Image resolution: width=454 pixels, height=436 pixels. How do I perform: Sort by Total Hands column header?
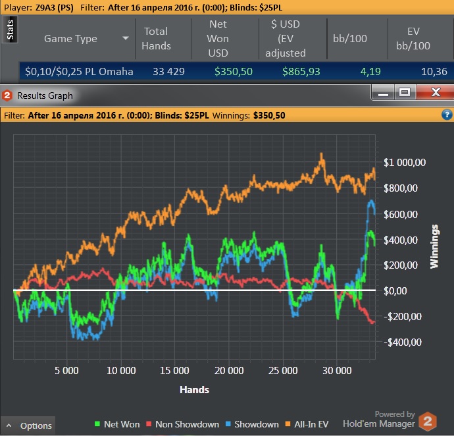coord(156,39)
